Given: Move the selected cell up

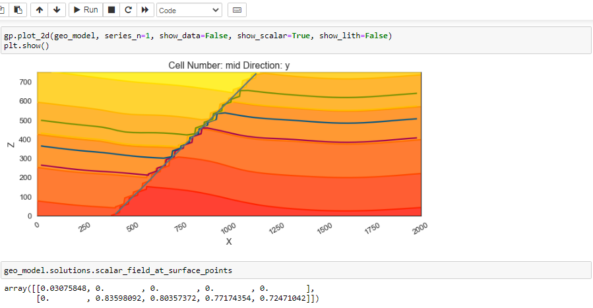Looking at the screenshot, I should (40, 10).
